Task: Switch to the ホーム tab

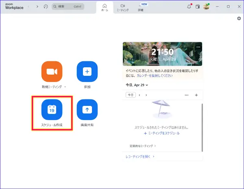Action: [x=105, y=8]
